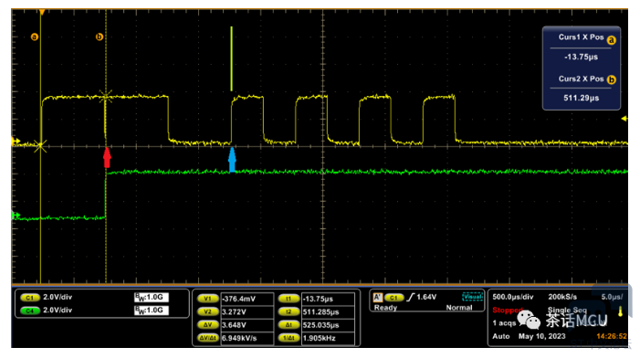The width and height of the screenshot is (640, 358).
Task: Click the yellow C1 ground level indicator
Action: (x=16, y=142)
